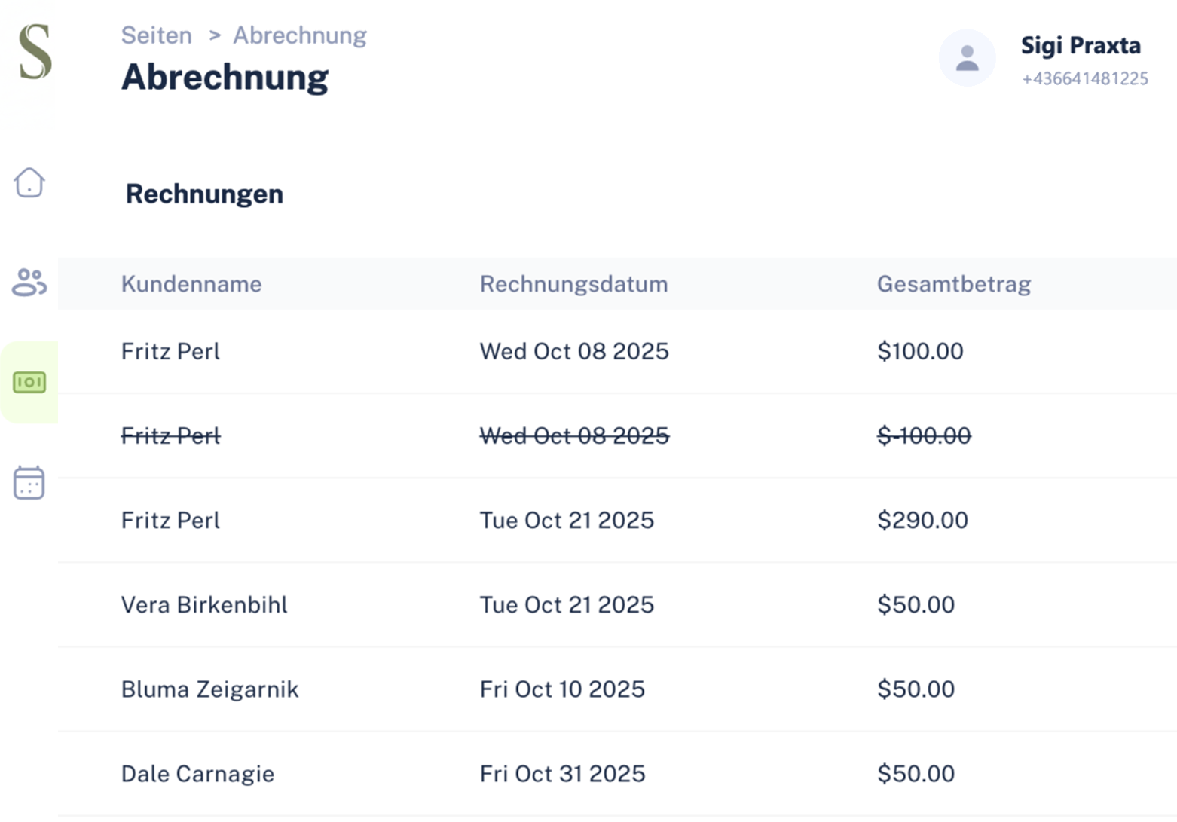
Task: Click the Rechnungsdatum column header
Action: [573, 284]
